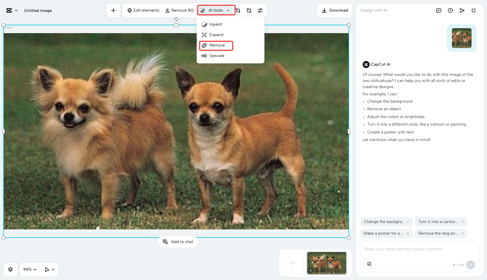
Task: Click the crop tool icon
Action: [238, 10]
